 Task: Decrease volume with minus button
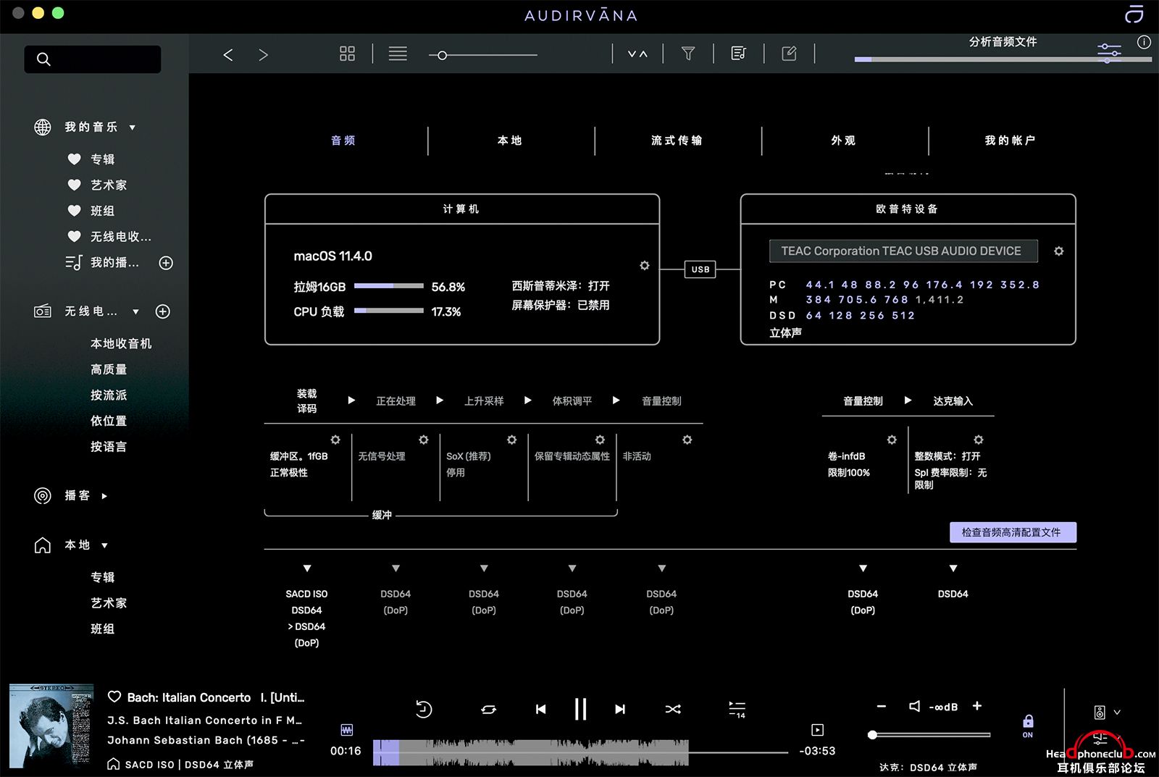point(881,706)
